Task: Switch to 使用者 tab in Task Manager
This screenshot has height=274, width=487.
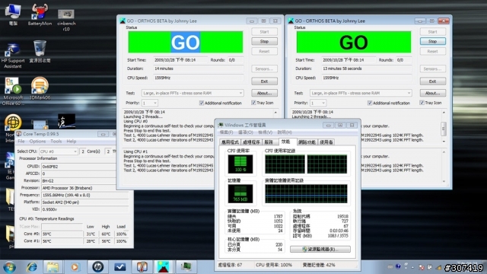Action: coord(326,142)
